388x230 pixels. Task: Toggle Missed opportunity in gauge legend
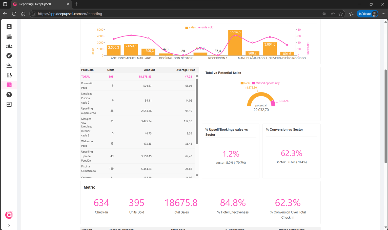(266, 83)
